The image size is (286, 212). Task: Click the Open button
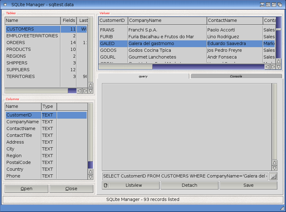pos(27,189)
